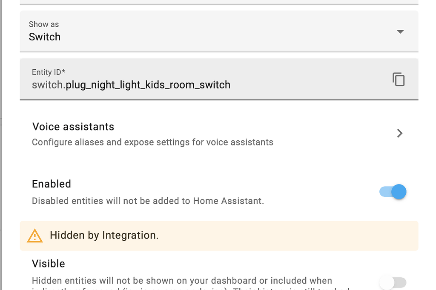Click the Hidden by Integration banner

click(x=218, y=235)
